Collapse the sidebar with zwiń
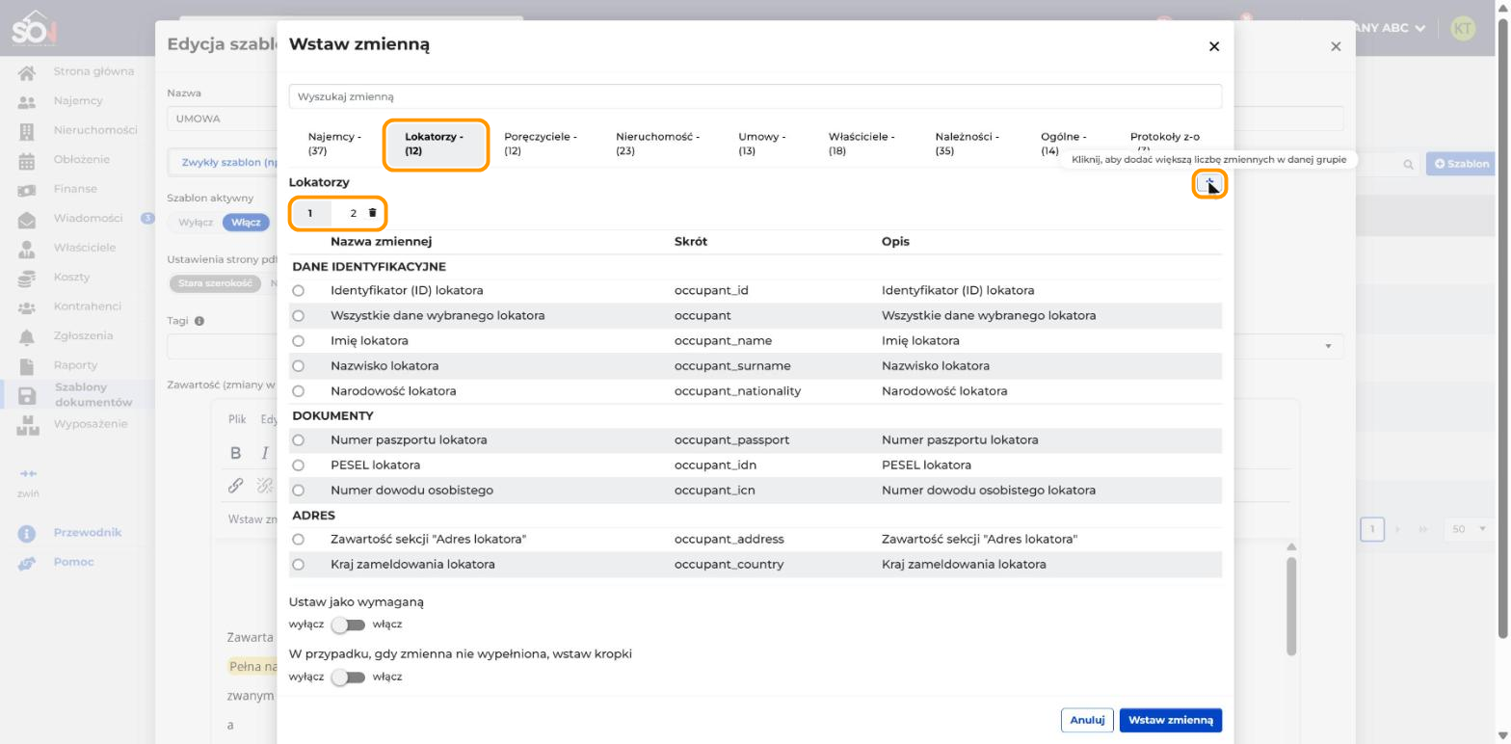This screenshot has height=744, width=1511. pyautogui.click(x=28, y=483)
